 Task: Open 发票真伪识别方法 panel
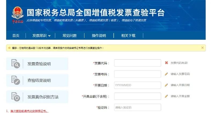pyautogui.click(x=37, y=97)
